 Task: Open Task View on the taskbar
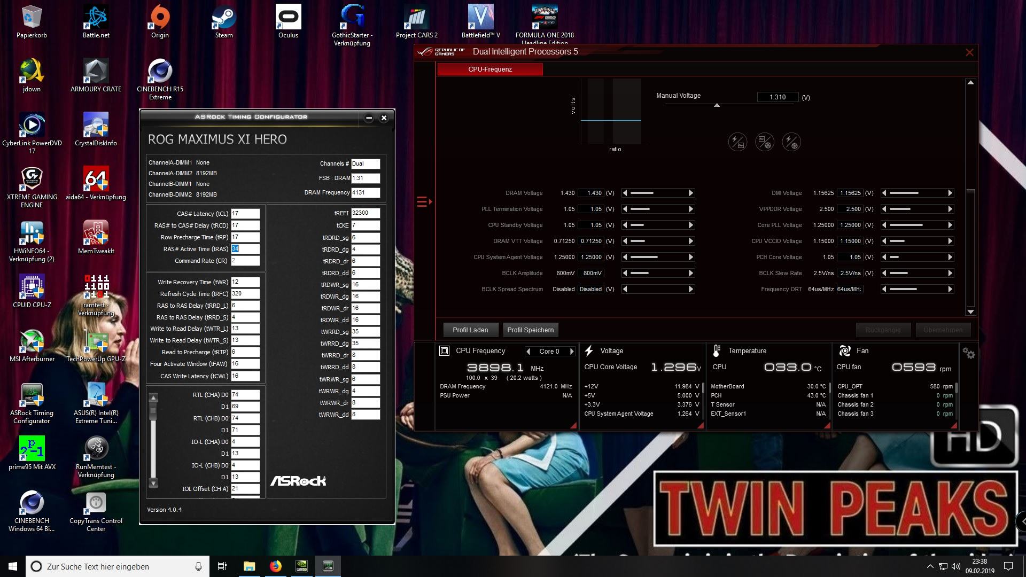pos(222,566)
